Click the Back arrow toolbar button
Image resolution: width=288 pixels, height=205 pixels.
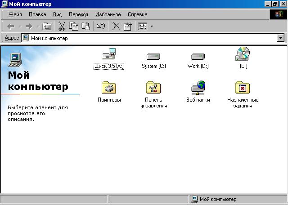pos(11,27)
